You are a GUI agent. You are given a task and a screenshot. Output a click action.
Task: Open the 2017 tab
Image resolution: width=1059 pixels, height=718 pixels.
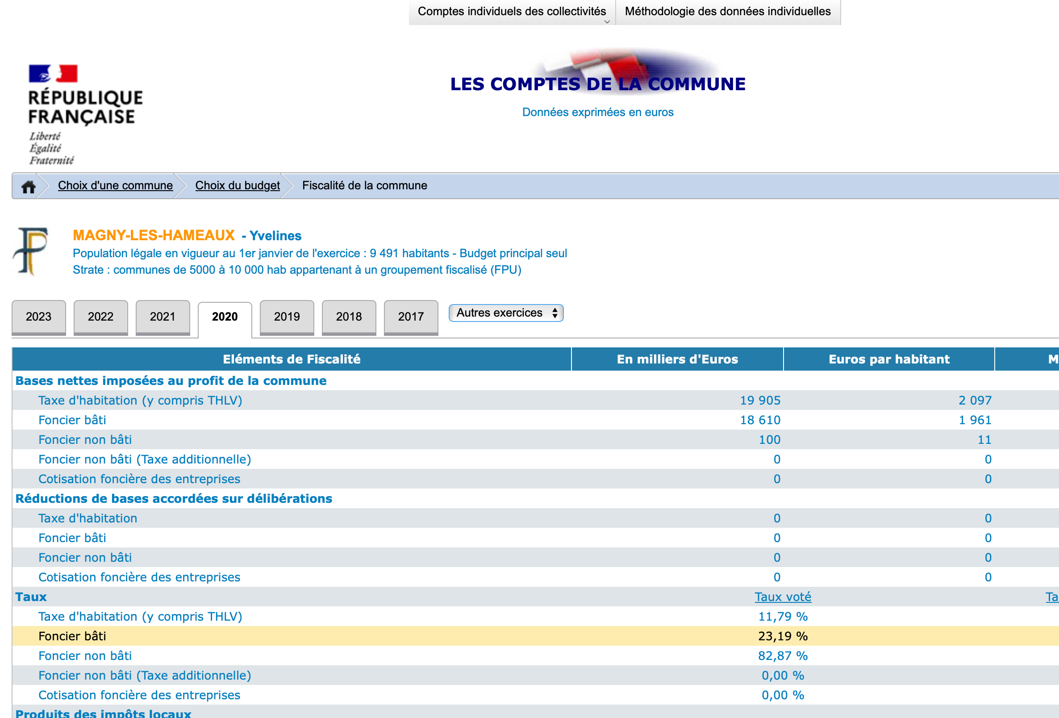point(411,317)
